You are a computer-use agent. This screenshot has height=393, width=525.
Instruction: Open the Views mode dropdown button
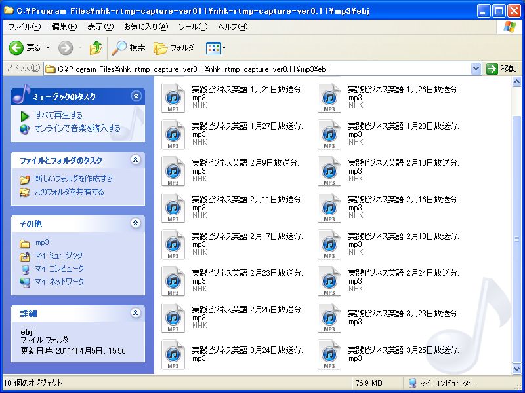[x=216, y=48]
